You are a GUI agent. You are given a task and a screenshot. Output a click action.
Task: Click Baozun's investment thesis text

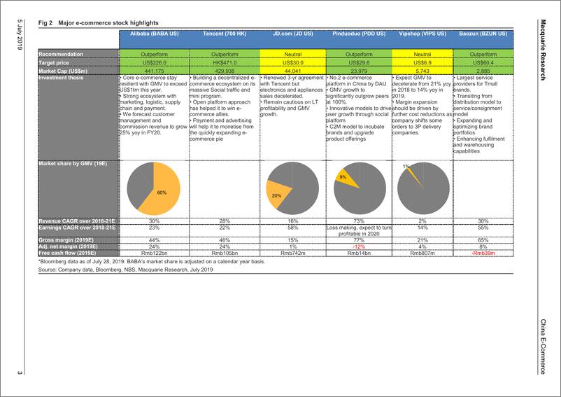click(x=481, y=114)
